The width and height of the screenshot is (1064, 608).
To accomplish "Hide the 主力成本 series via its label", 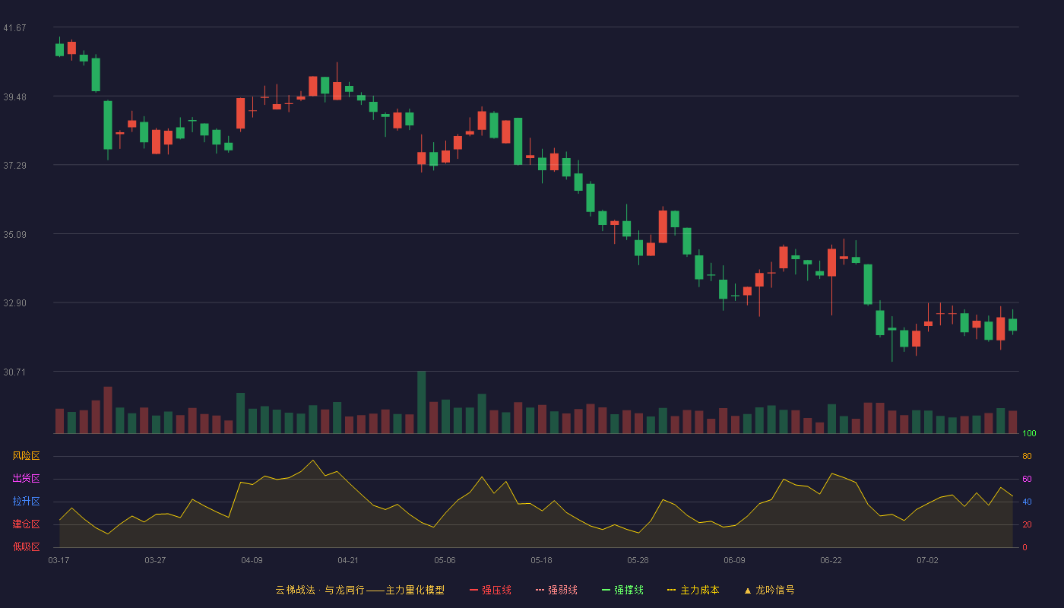I will (699, 590).
